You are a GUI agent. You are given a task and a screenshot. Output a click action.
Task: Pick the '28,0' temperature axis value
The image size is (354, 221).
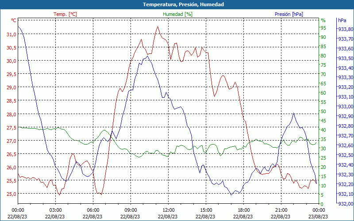click(x=12, y=114)
